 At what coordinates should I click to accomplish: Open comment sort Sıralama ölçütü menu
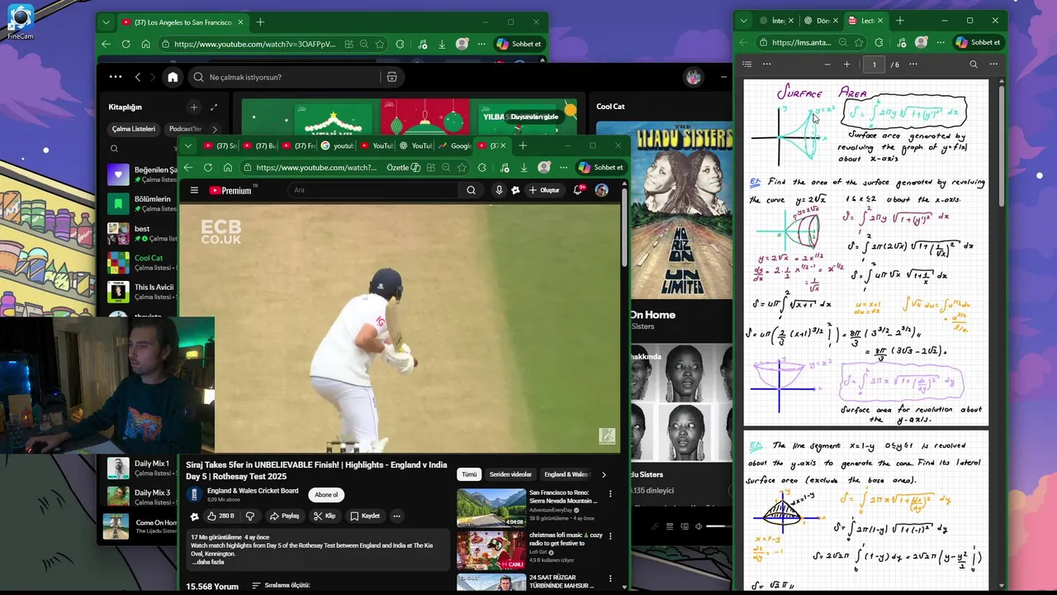(281, 585)
